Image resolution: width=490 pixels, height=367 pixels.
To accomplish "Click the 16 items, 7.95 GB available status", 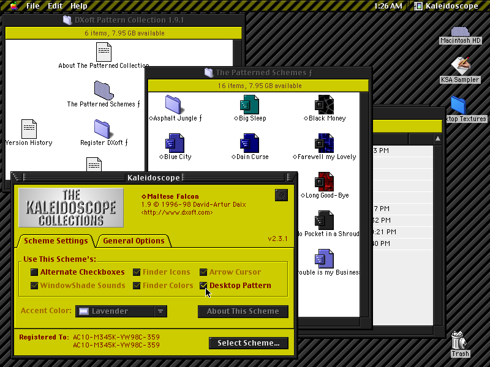I will (260, 86).
